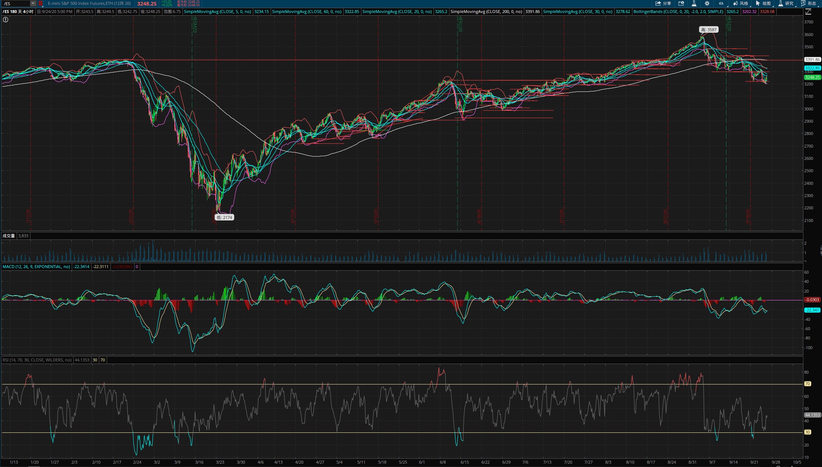
Task: Select SimpleMovingAvg (CLOSE, 5, 0, no) label
Action: (x=217, y=12)
